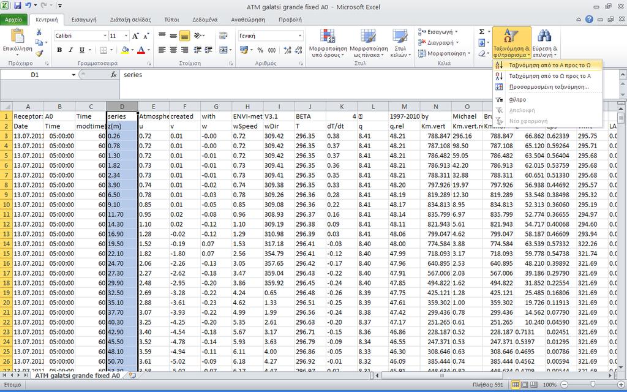The image size is (627, 392).
Task: Open Excel Help question mark
Action: pyautogui.click(x=589, y=19)
